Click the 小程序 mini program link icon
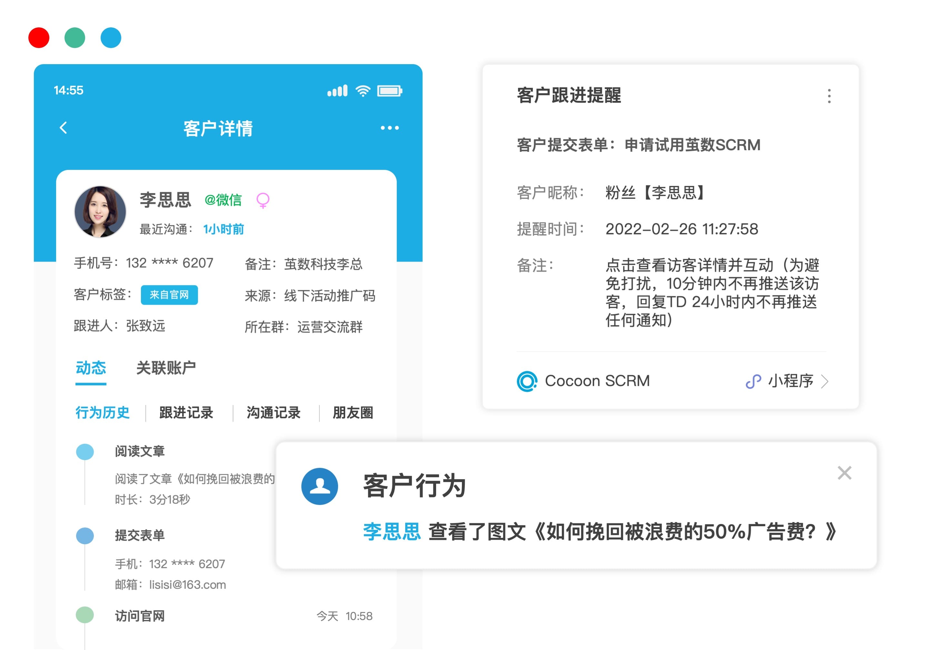Viewport: 929px width, 650px height. coord(753,381)
